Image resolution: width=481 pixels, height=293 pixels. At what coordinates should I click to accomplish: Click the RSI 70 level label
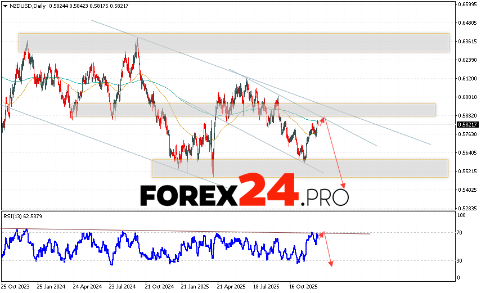click(x=461, y=232)
